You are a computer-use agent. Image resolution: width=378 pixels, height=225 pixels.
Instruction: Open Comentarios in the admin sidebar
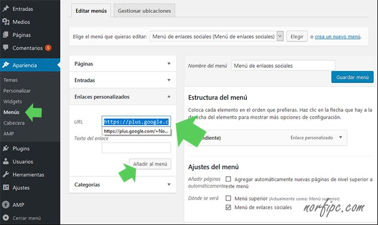coord(28,48)
